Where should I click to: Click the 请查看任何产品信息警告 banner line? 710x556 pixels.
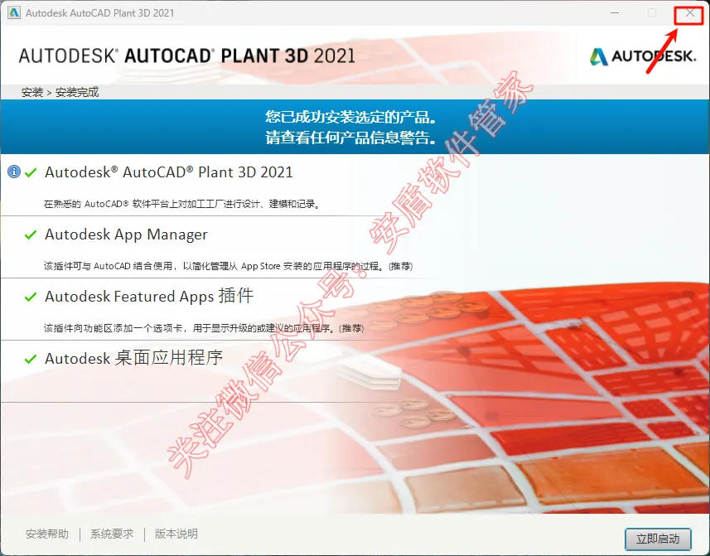[x=351, y=138]
